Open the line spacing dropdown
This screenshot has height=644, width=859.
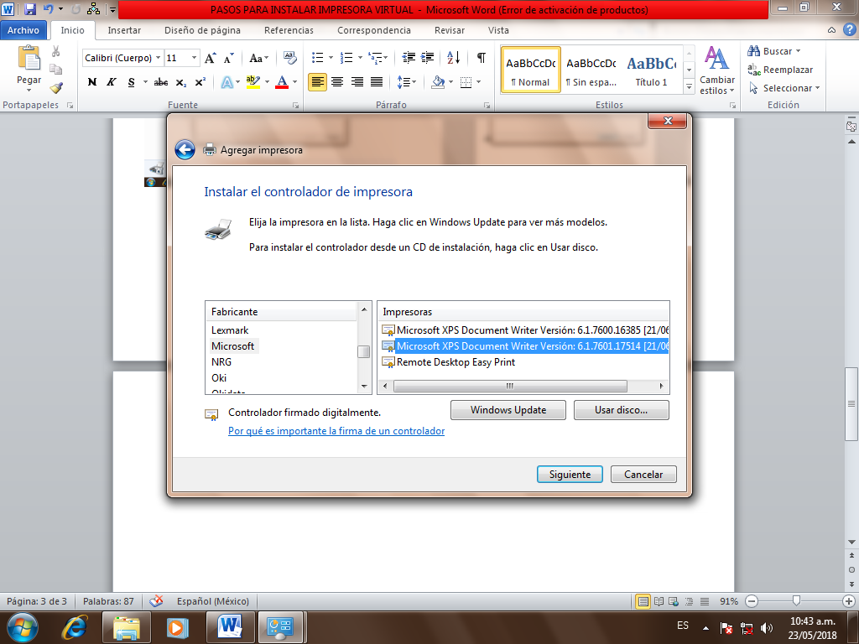click(407, 82)
